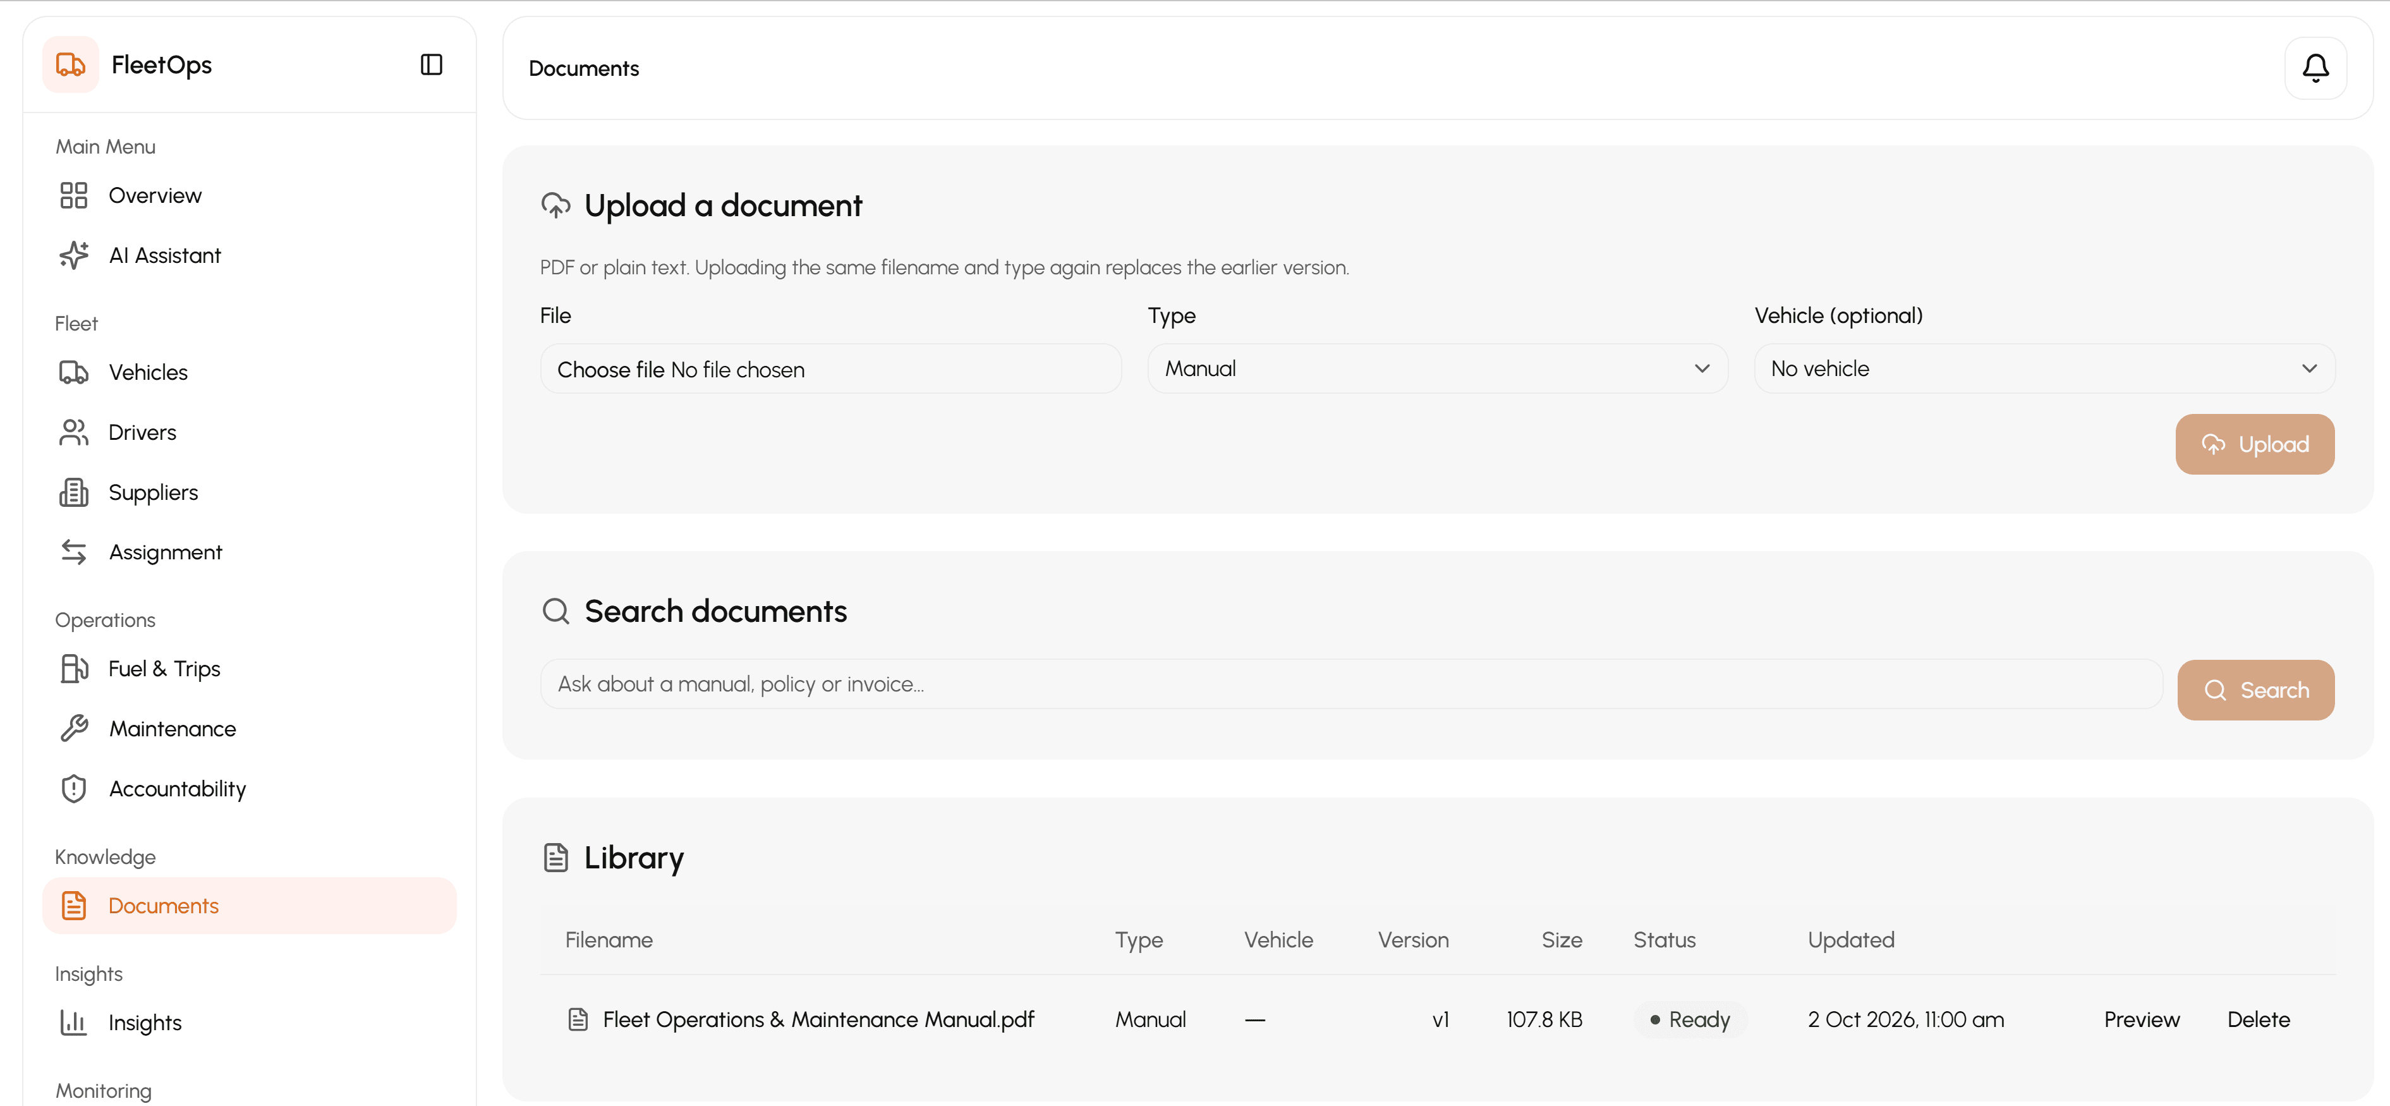Open the Drivers section
The width and height of the screenshot is (2390, 1106).
(248, 432)
